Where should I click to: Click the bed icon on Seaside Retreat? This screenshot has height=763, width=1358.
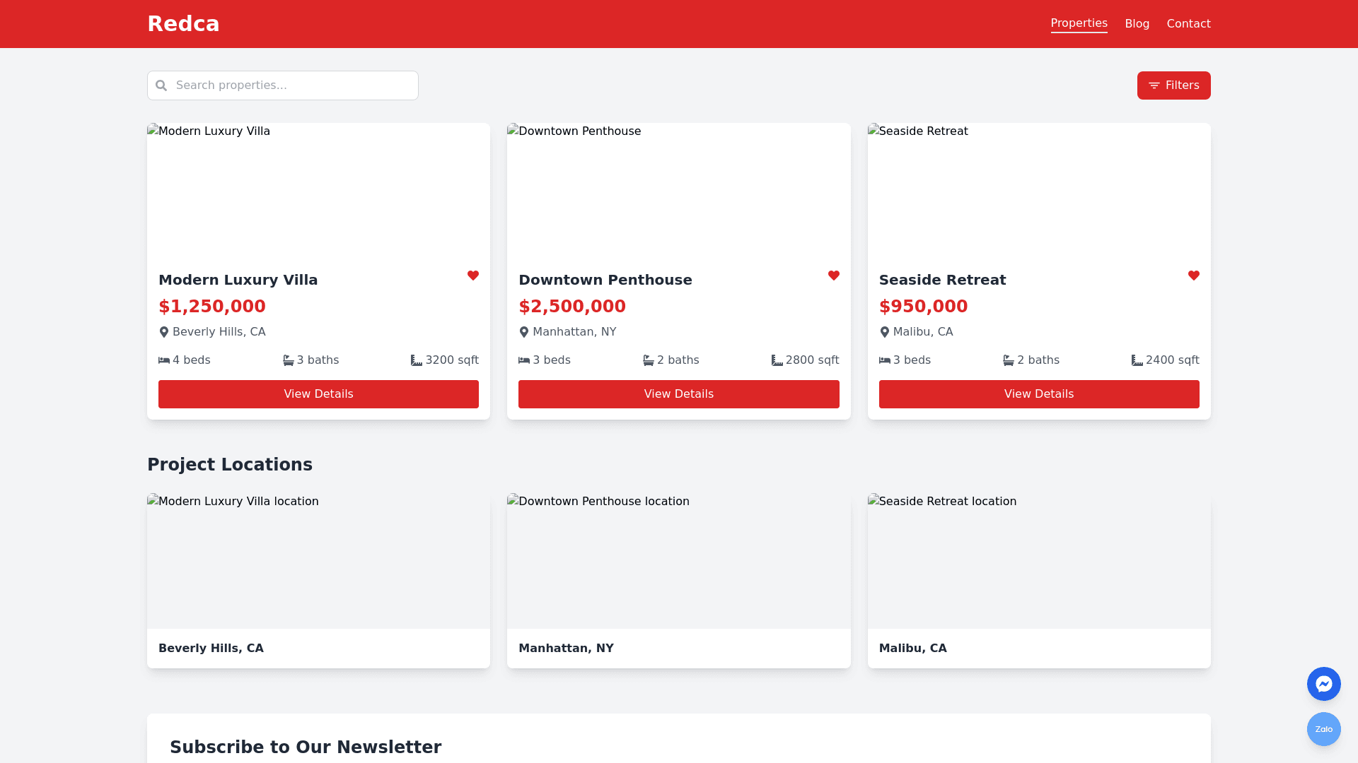885,360
